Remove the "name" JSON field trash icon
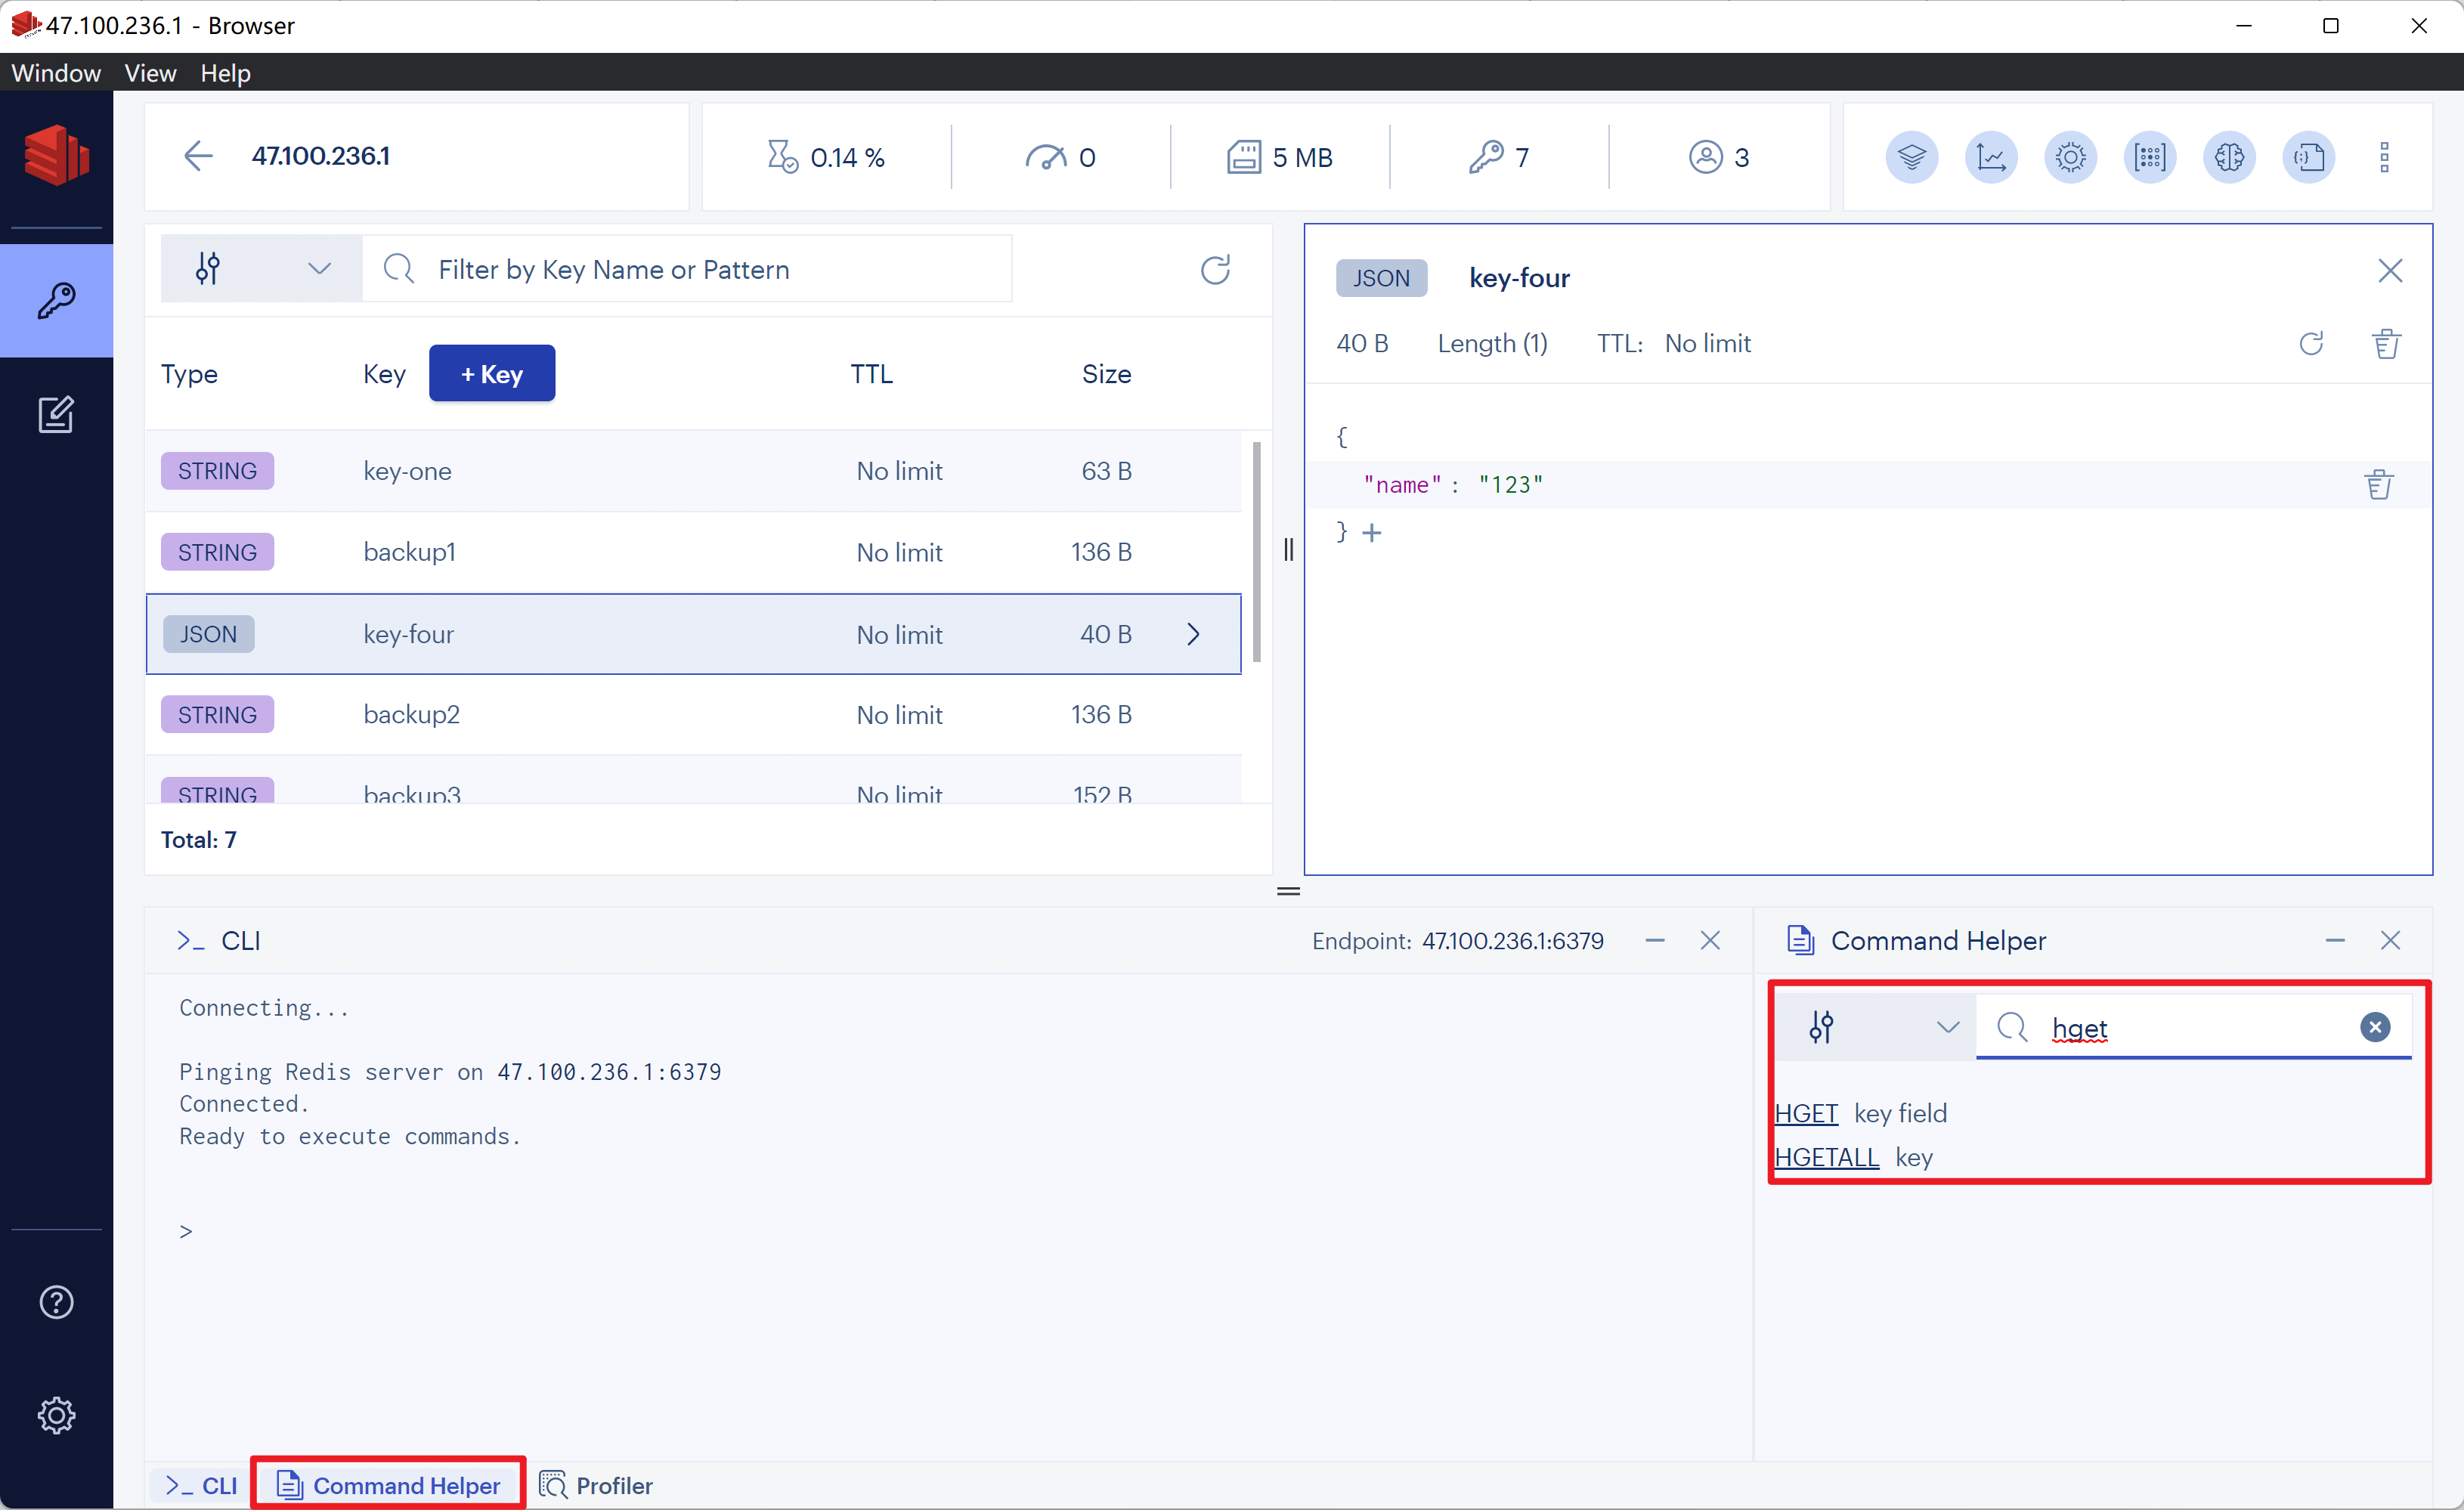This screenshot has width=2464, height=1510. pos(2378,485)
